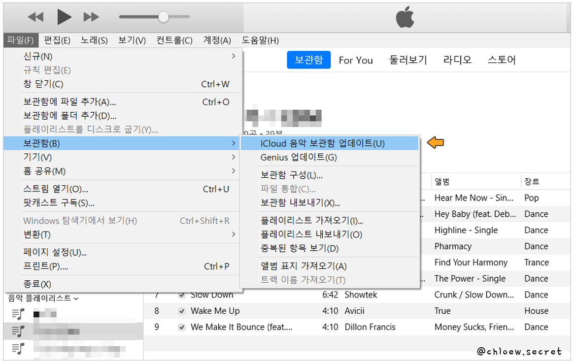Uncheck the Wake Me Up checkbox
This screenshot has width=574, height=363.
click(182, 311)
